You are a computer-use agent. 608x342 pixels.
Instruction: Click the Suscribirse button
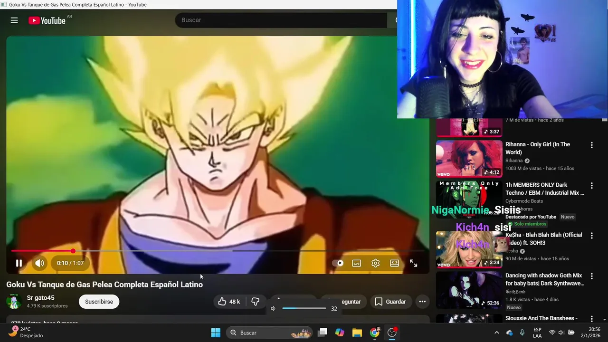click(99, 302)
